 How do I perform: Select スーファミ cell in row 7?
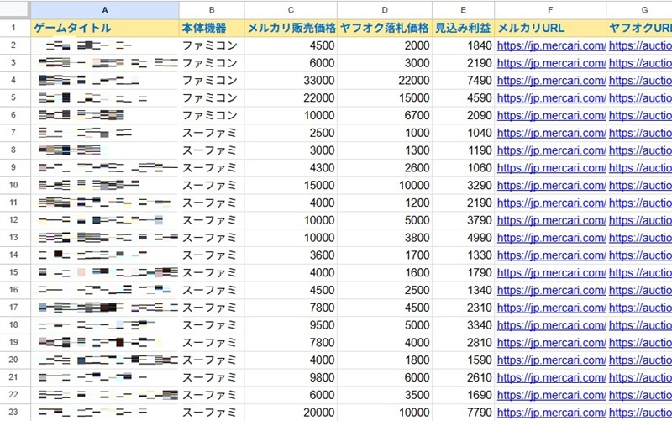point(212,133)
